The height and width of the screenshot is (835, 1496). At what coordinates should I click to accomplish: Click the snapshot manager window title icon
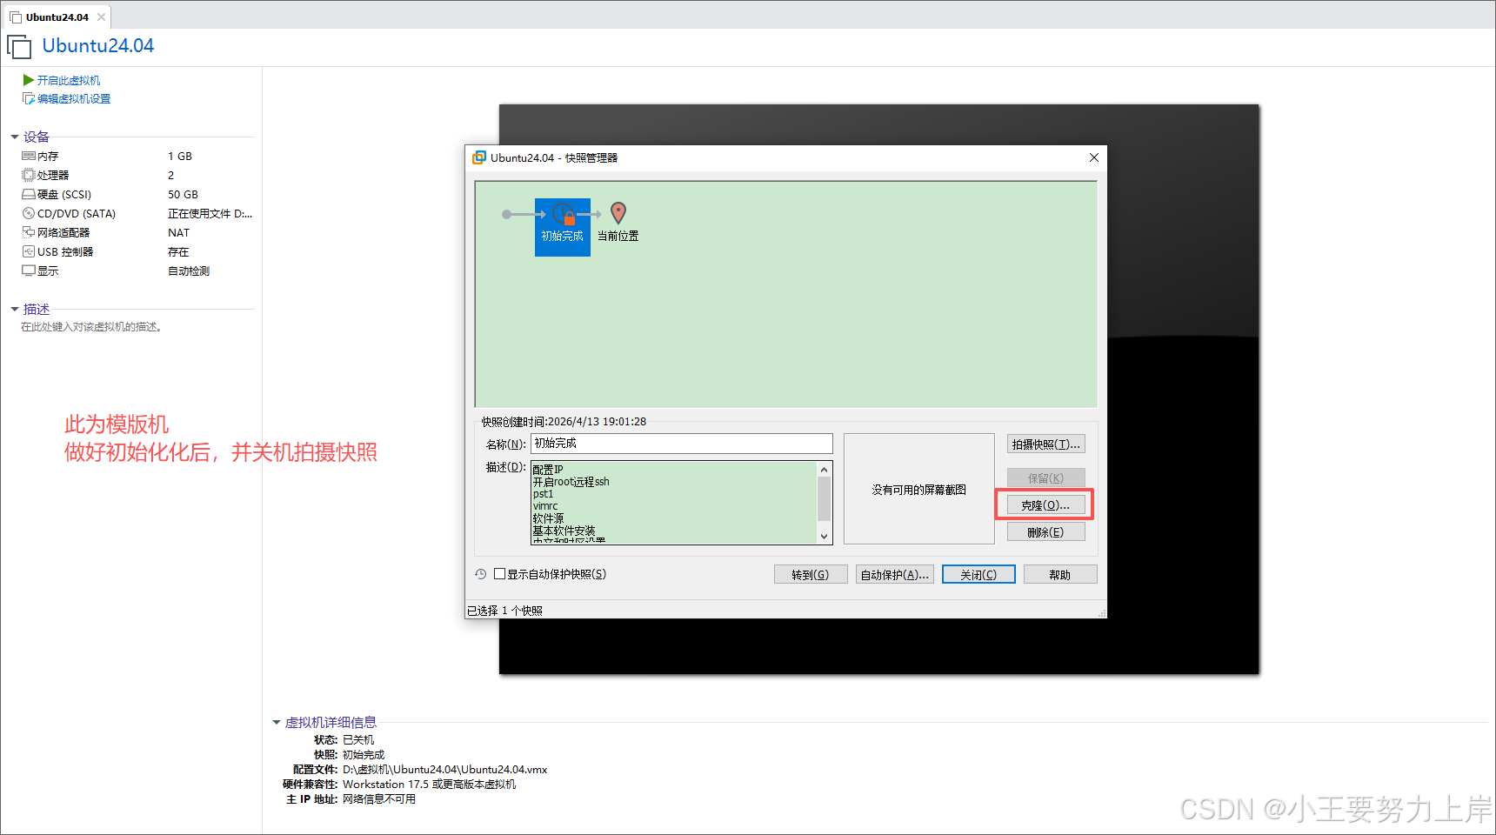pyautogui.click(x=479, y=157)
